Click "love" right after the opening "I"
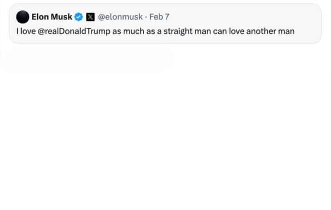 pos(28,31)
